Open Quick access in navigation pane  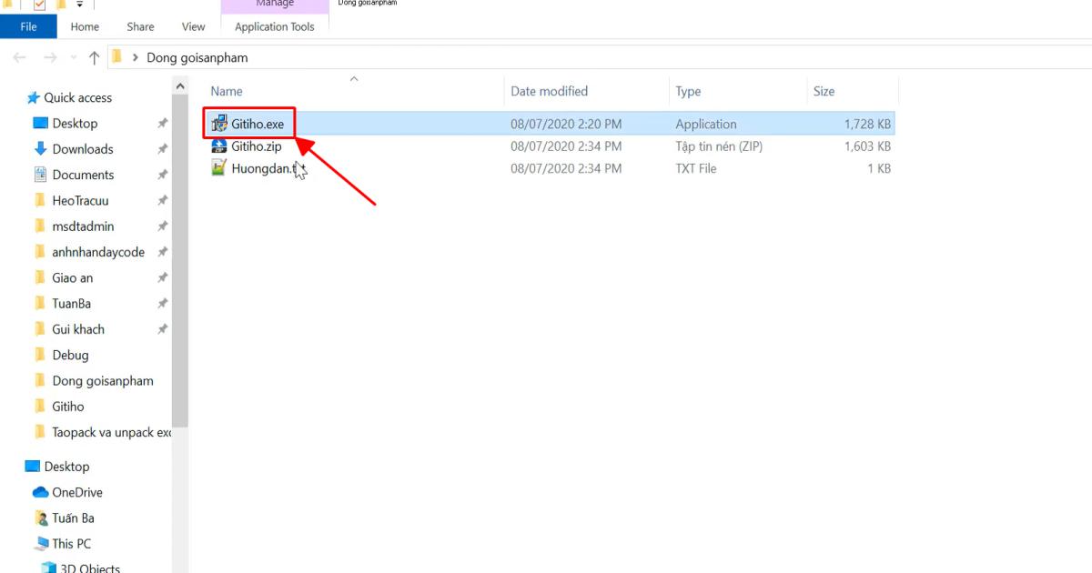click(x=78, y=97)
